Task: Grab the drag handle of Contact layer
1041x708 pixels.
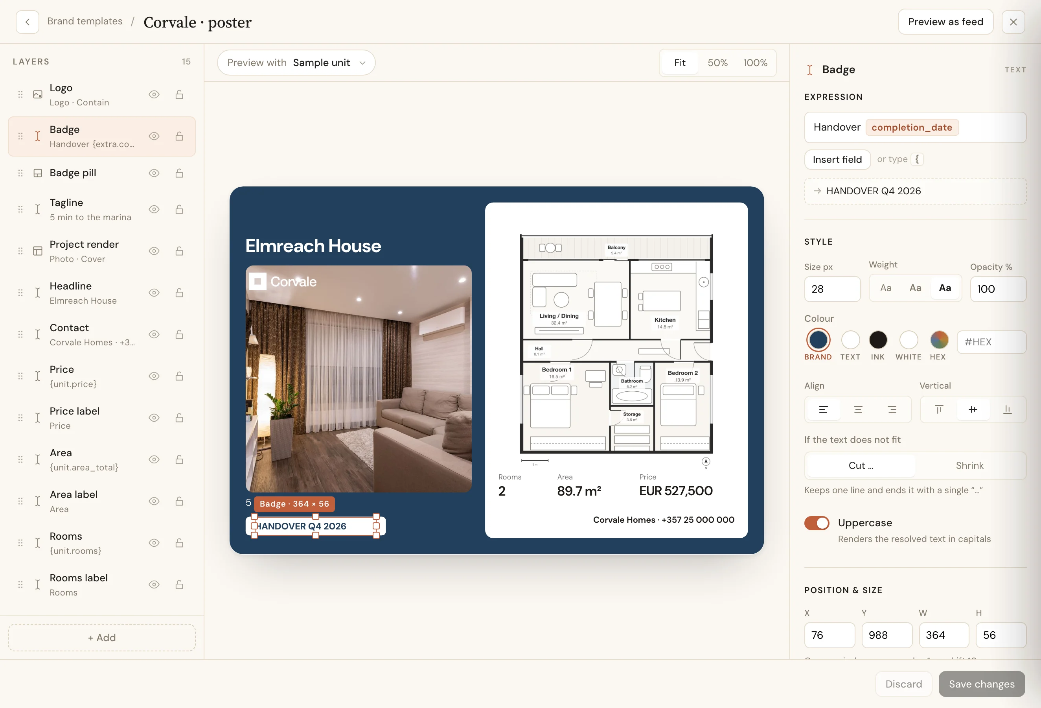Action: (20, 334)
